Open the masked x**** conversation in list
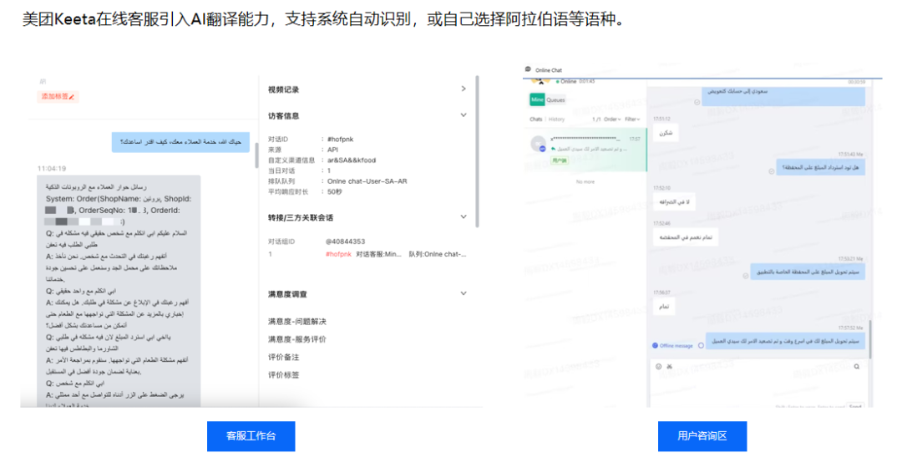The image size is (902, 463). point(586,150)
